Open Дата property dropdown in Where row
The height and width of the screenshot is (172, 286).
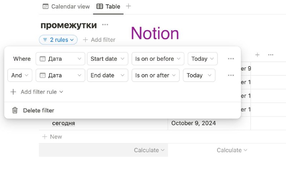pyautogui.click(x=60, y=59)
